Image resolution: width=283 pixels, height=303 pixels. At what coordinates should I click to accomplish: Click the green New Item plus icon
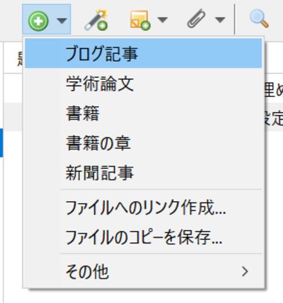click(38, 21)
